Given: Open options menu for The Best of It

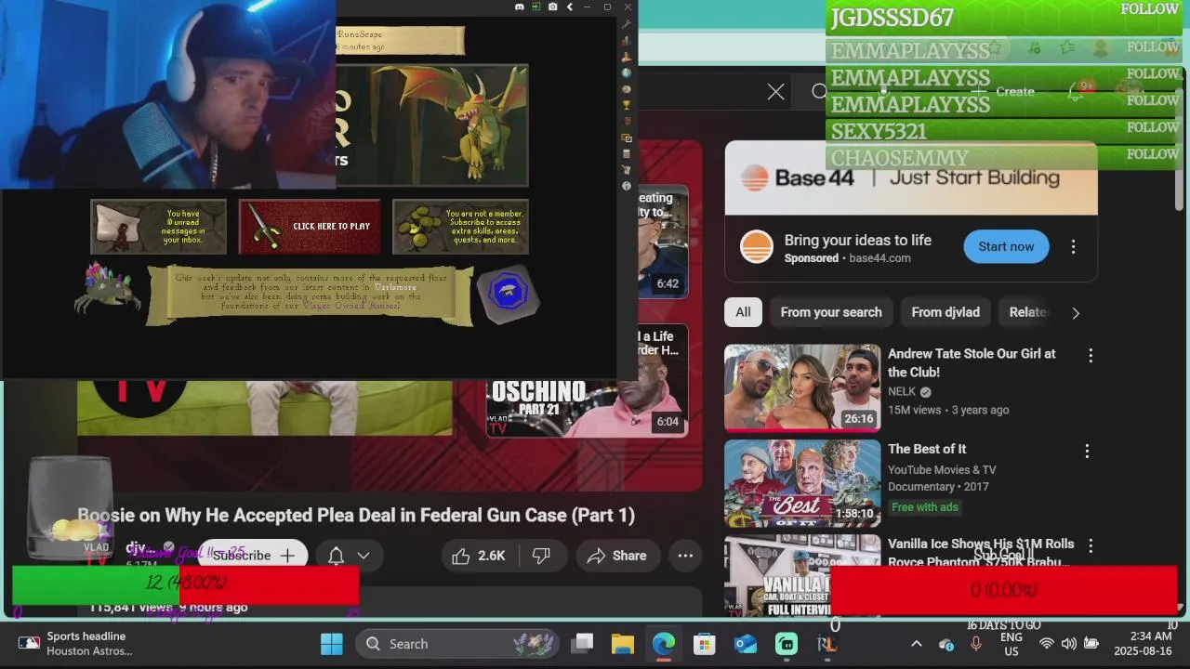Looking at the screenshot, I should pos(1087,451).
